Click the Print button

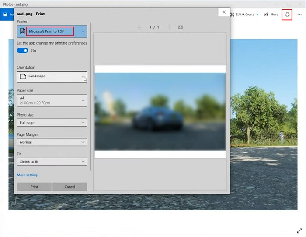click(34, 187)
